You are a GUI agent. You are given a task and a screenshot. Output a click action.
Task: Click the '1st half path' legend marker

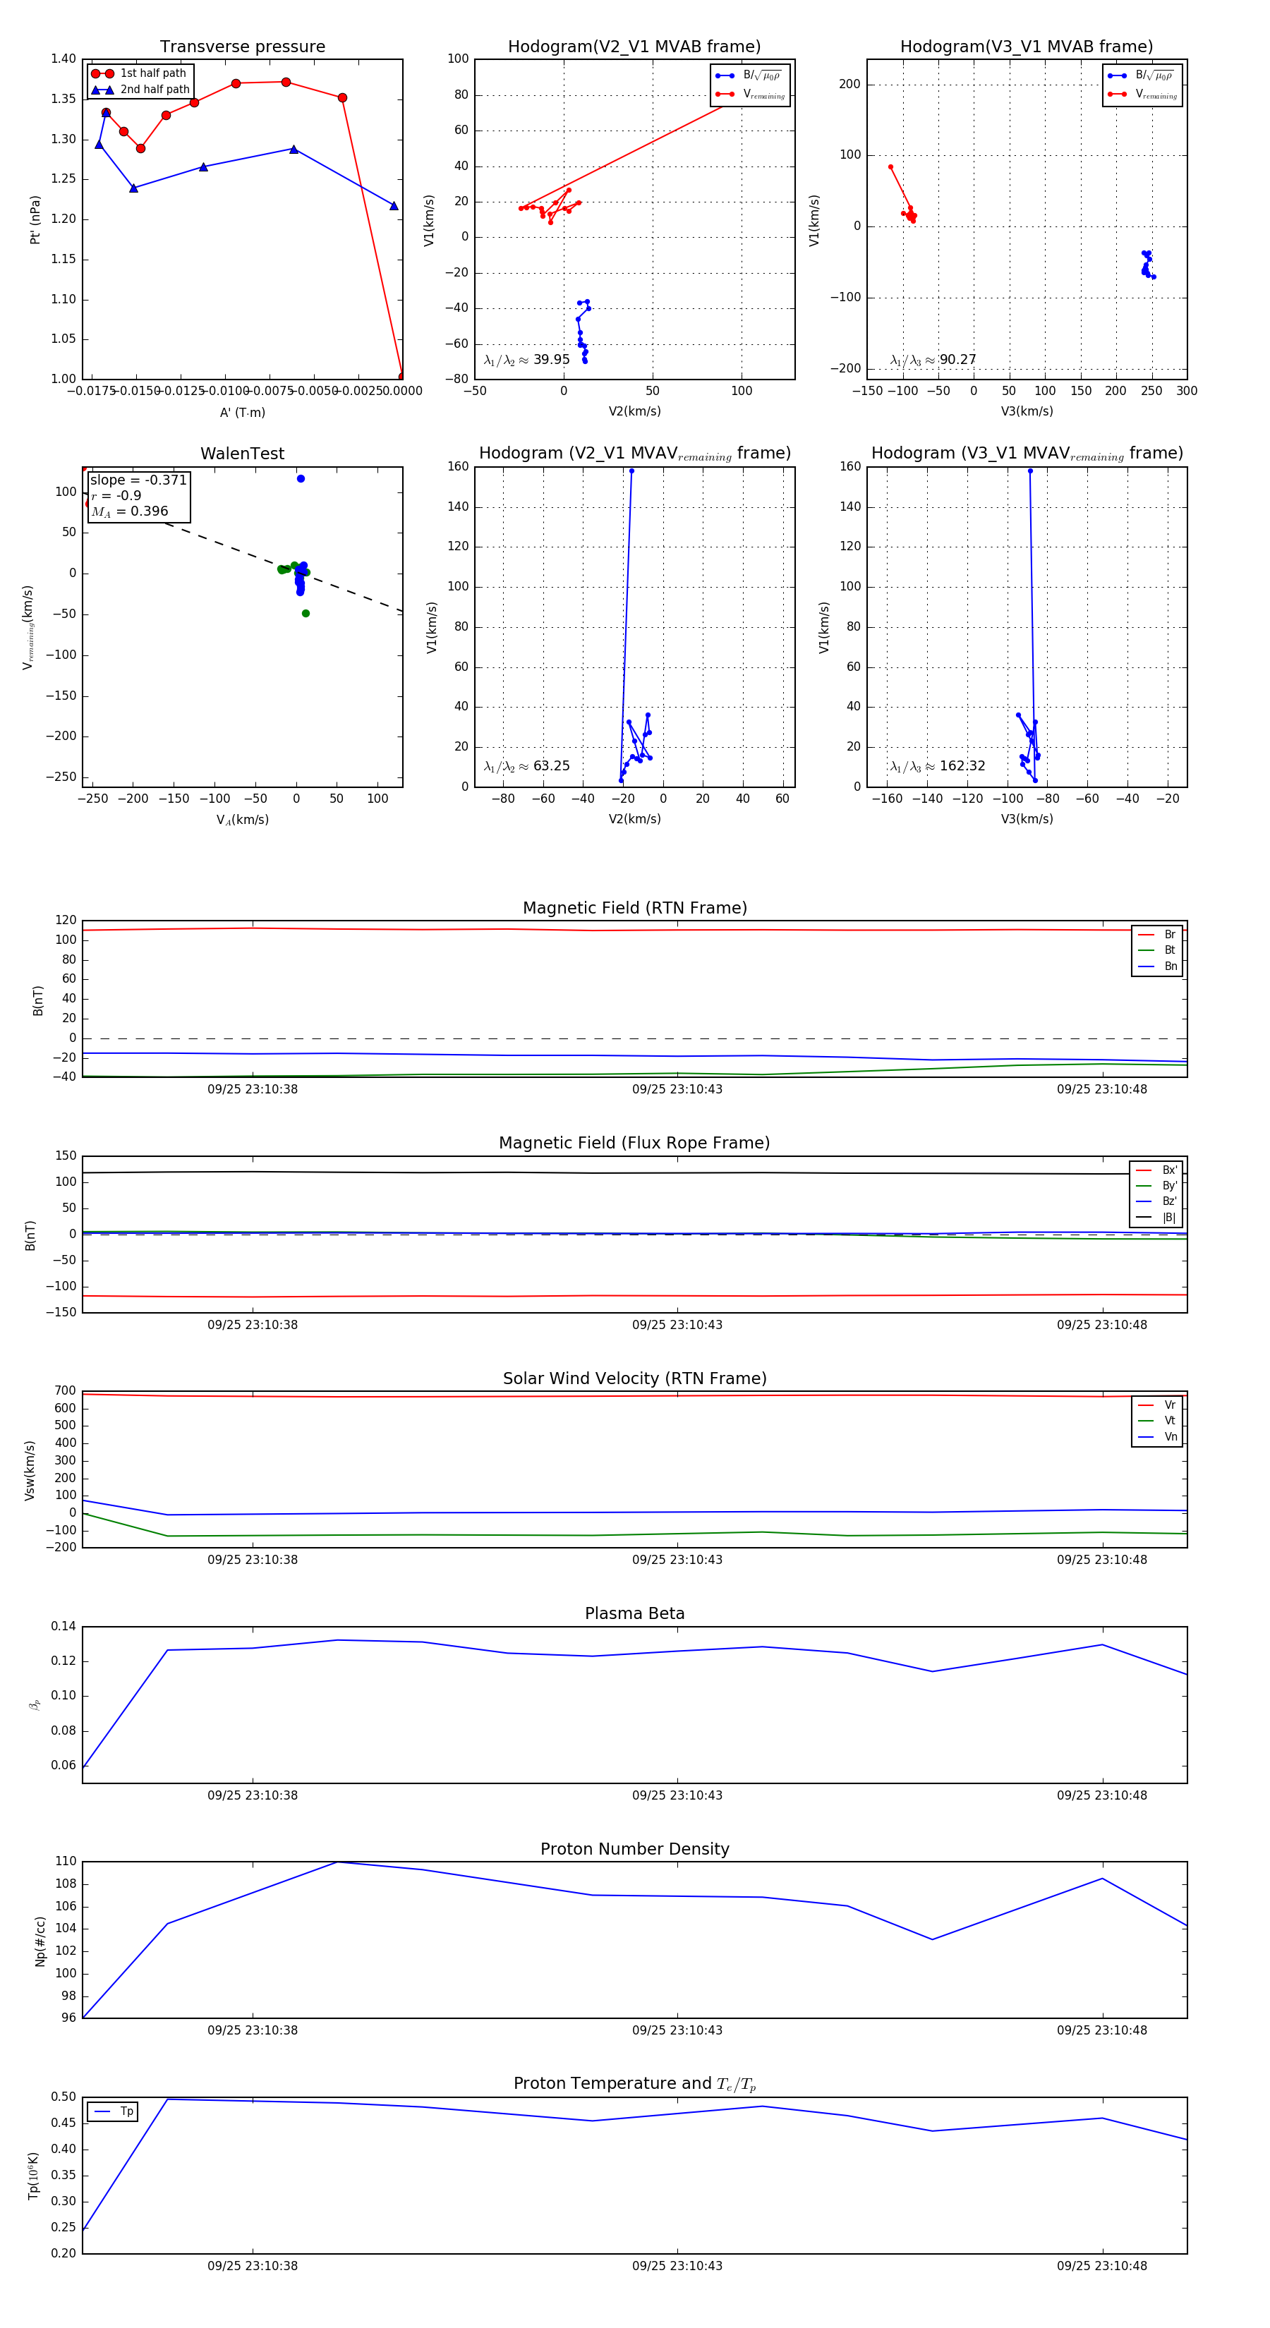(102, 73)
